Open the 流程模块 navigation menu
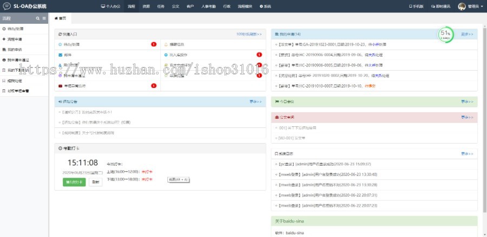487x237 pixels. [x=245, y=6]
